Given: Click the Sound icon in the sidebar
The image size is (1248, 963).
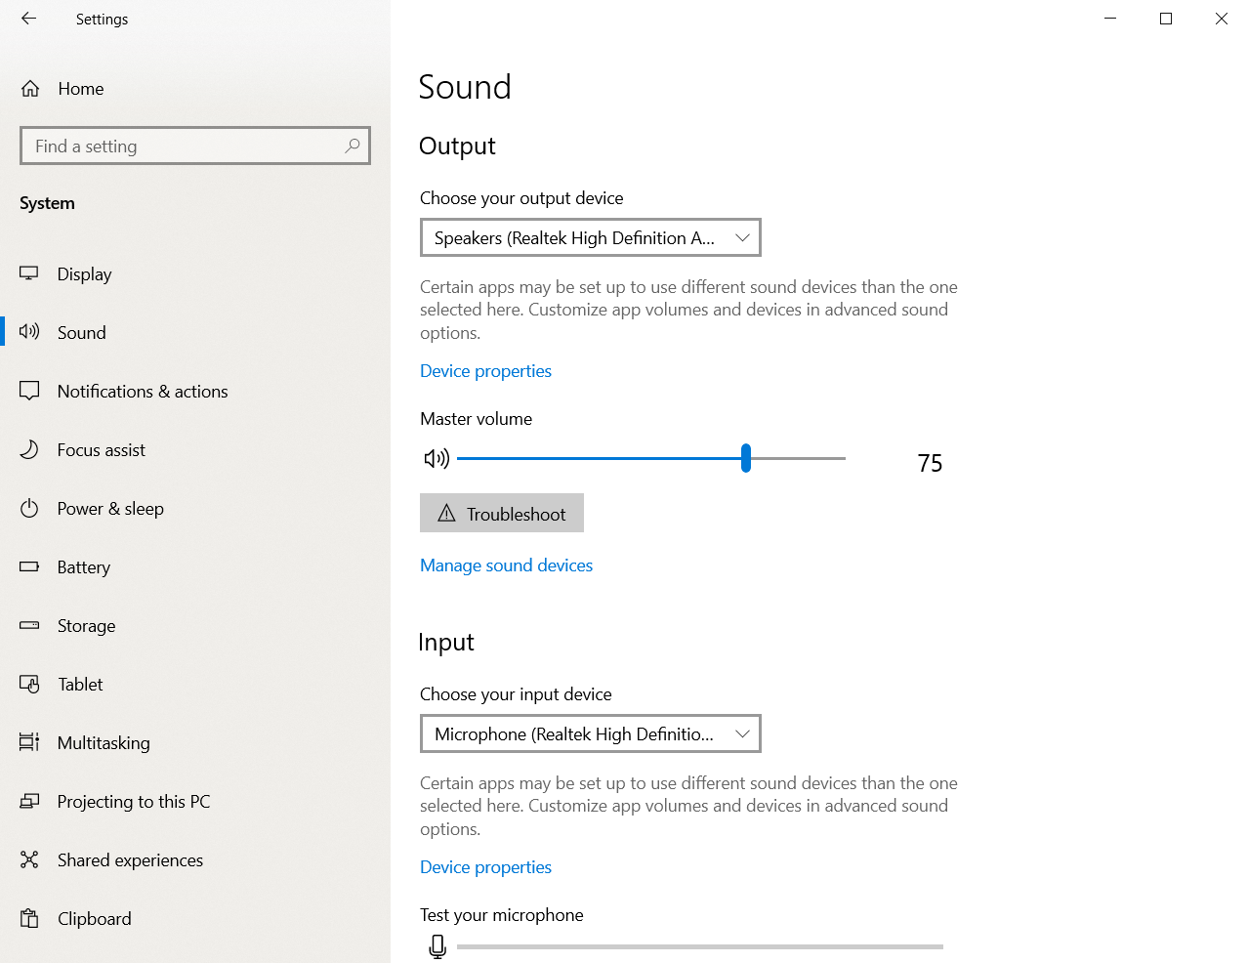Looking at the screenshot, I should tap(29, 332).
